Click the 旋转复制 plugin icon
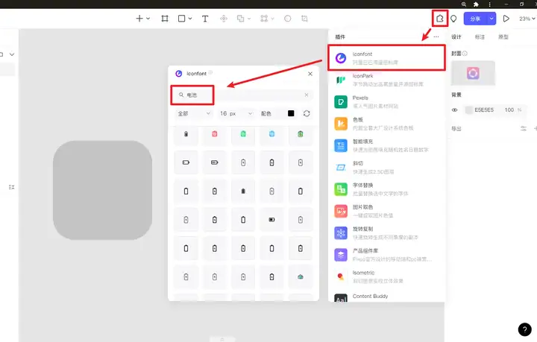Viewport: 537px width, 342px height. point(341,233)
